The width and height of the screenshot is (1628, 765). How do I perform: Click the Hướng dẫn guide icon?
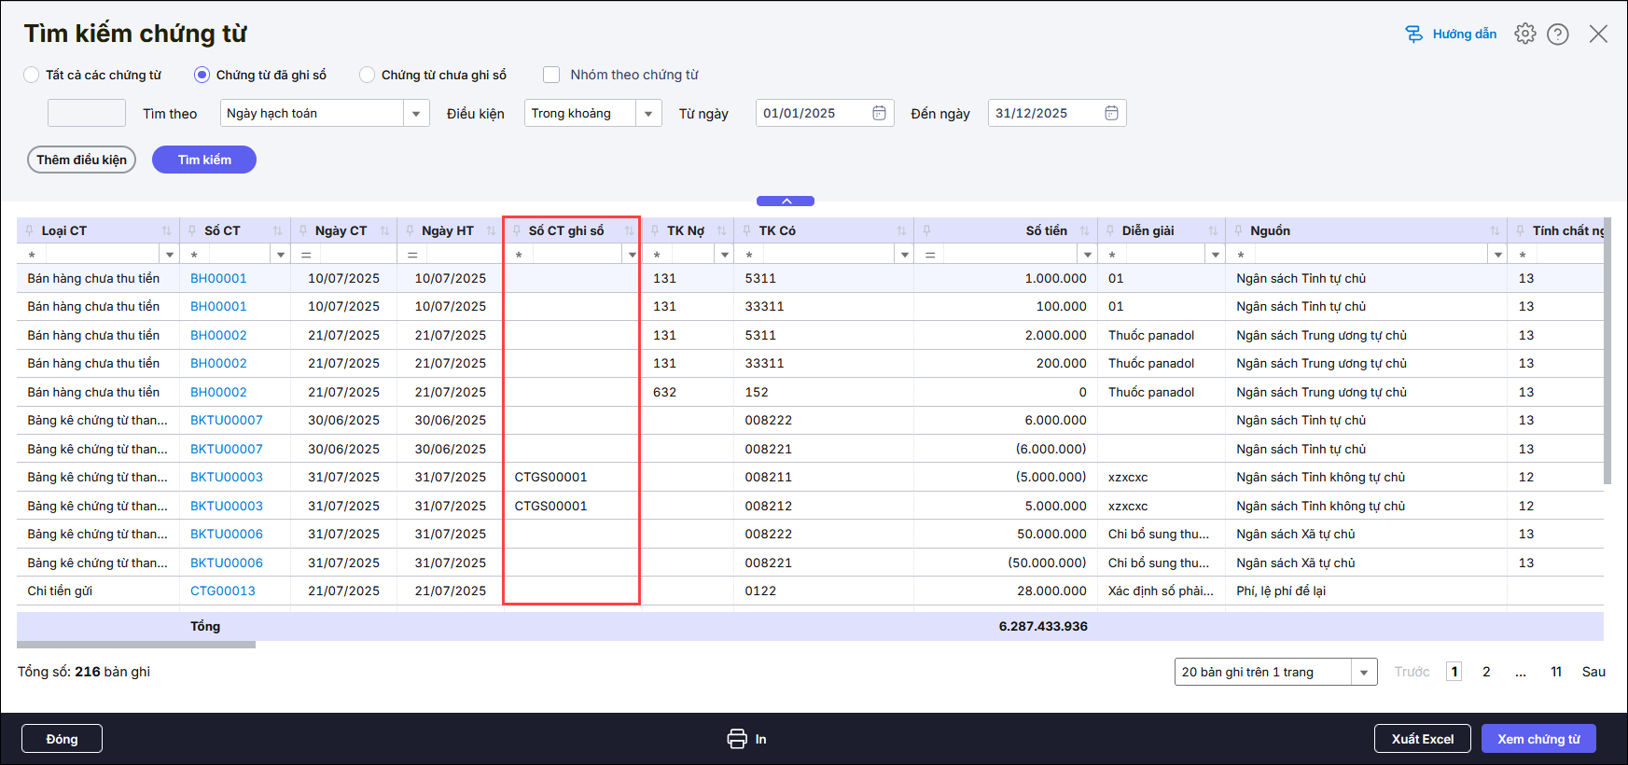tap(1414, 34)
